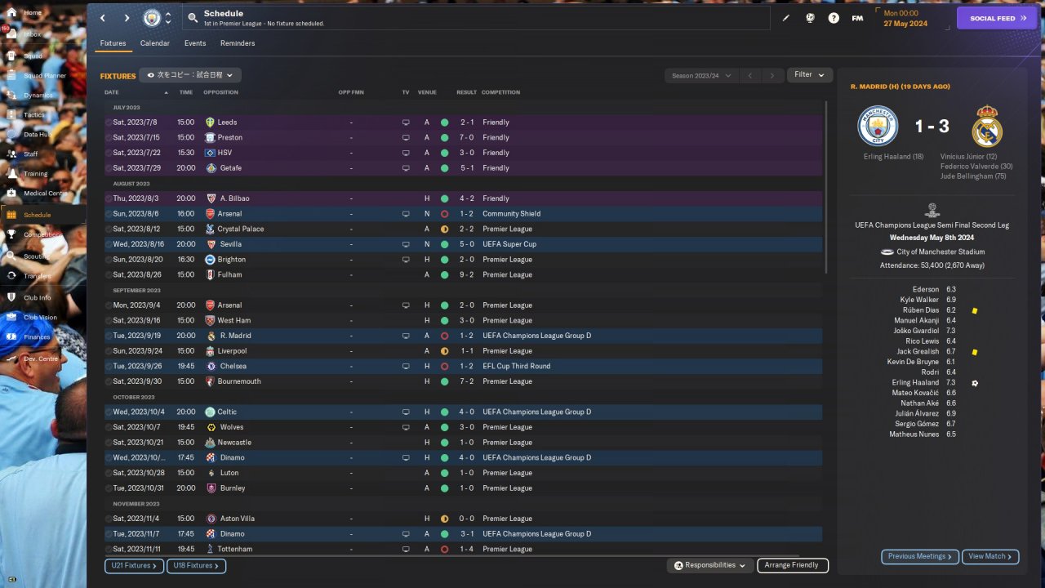1045x588 pixels.
Task: Open the Dev. Centre section
Action: point(41,359)
